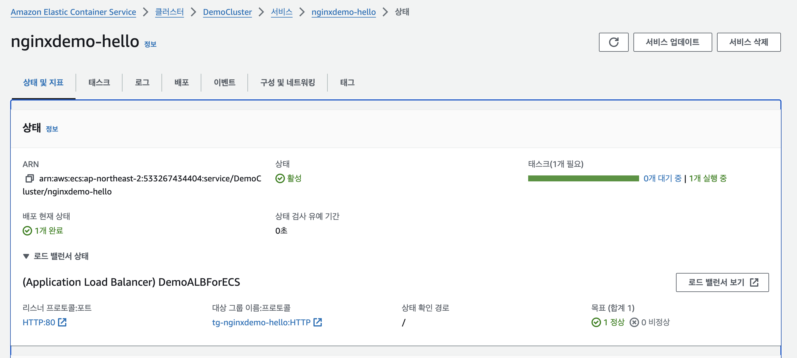Open the 클러스터 breadcrumb link
797x358 pixels.
tap(169, 12)
